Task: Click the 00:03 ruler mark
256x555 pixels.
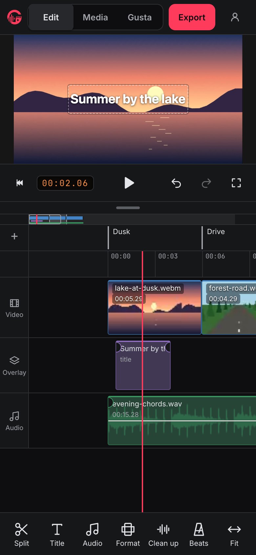Action: pyautogui.click(x=168, y=256)
